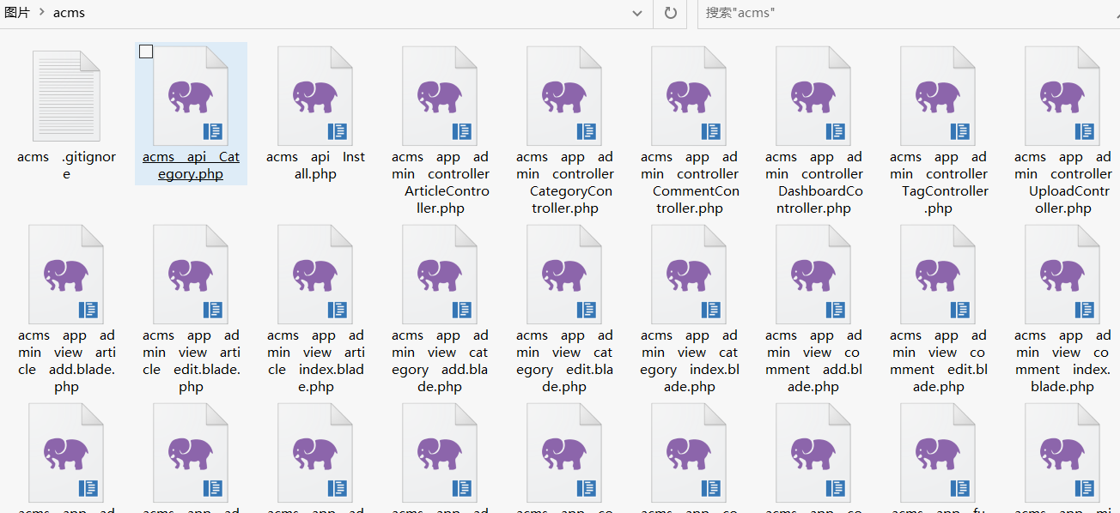
Task: Select the CommentController.php file icon
Action: (x=689, y=95)
